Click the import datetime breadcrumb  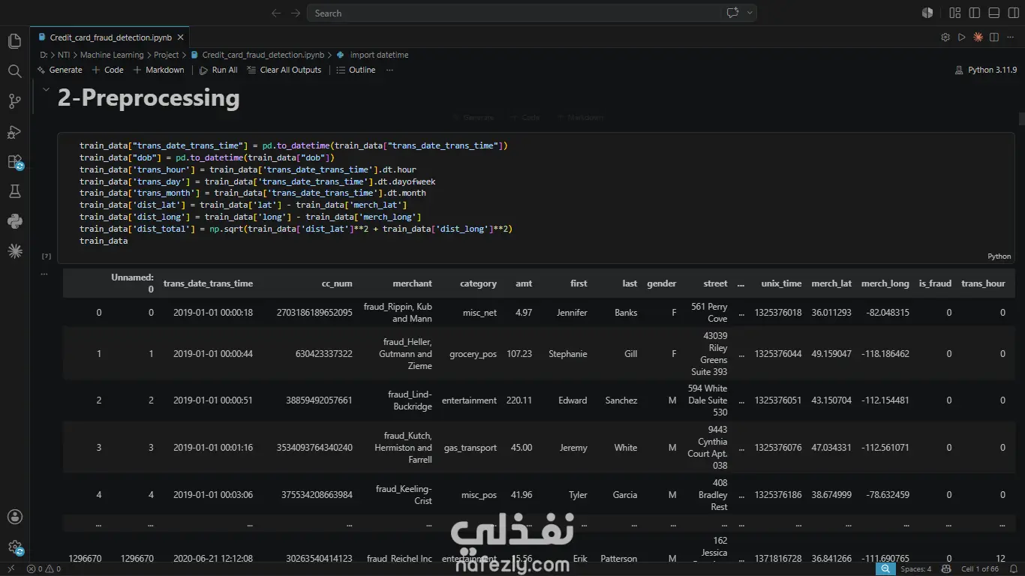[x=373, y=55]
